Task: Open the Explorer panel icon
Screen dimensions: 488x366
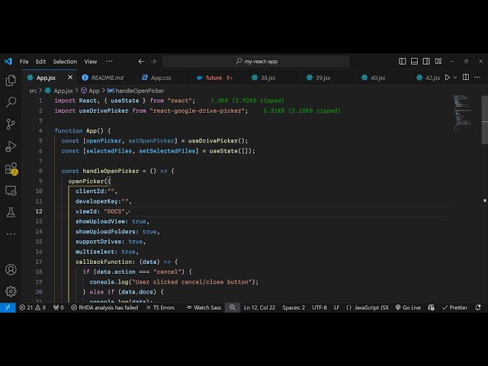Action: tap(11, 80)
